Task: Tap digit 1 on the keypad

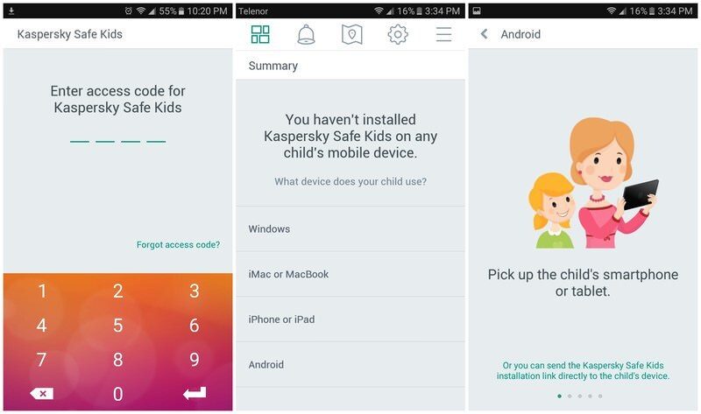Action: 42,291
